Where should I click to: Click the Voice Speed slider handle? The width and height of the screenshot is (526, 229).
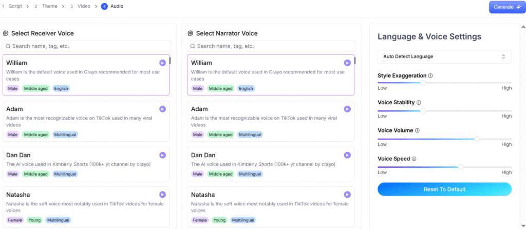pos(461,167)
